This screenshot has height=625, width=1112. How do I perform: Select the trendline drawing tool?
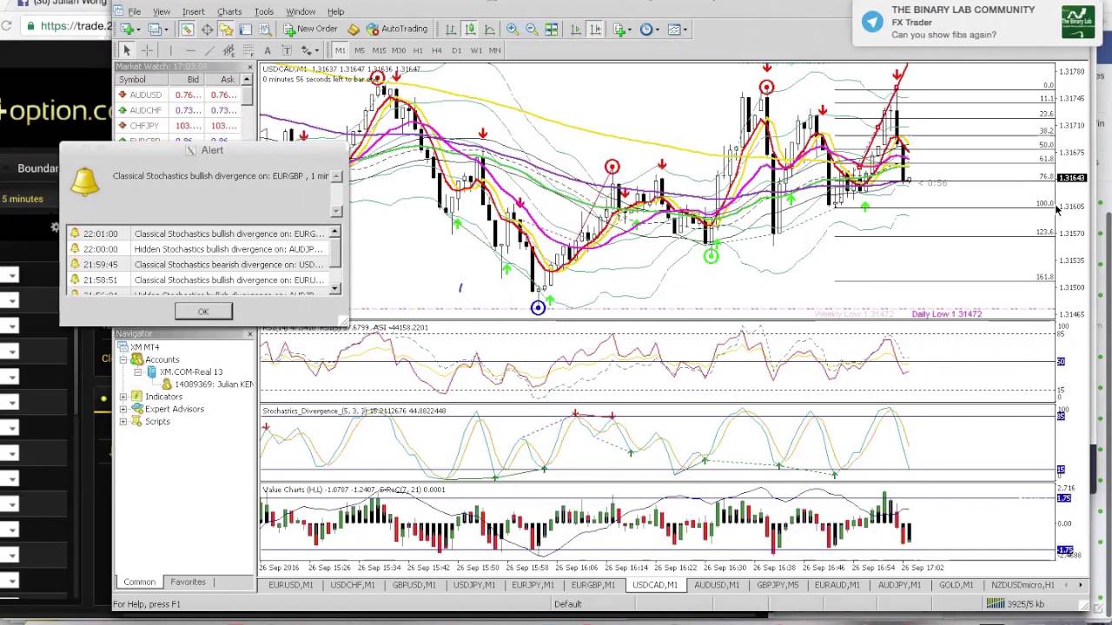(x=209, y=50)
